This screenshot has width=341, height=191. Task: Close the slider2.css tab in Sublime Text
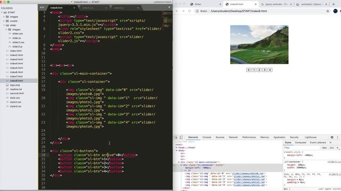tap(106, 8)
